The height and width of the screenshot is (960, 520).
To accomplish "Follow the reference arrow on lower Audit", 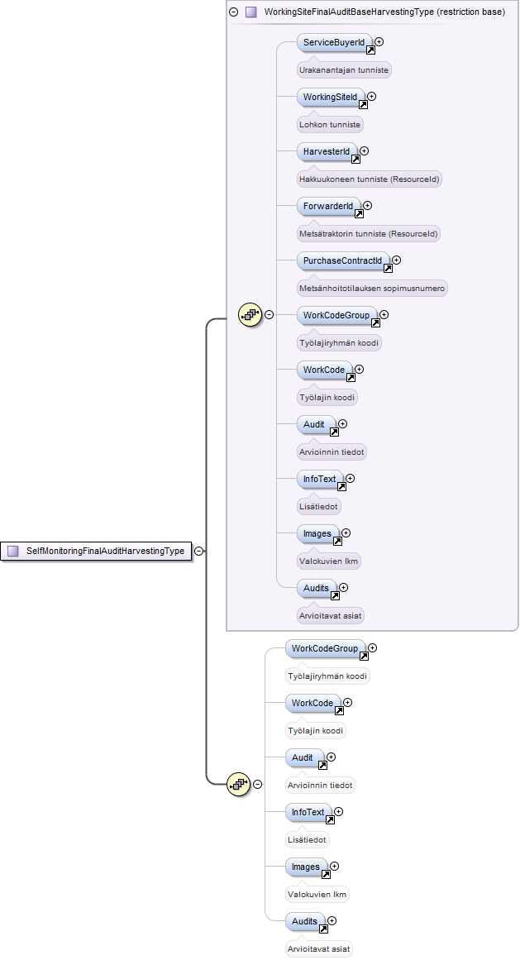I will click(x=323, y=766).
